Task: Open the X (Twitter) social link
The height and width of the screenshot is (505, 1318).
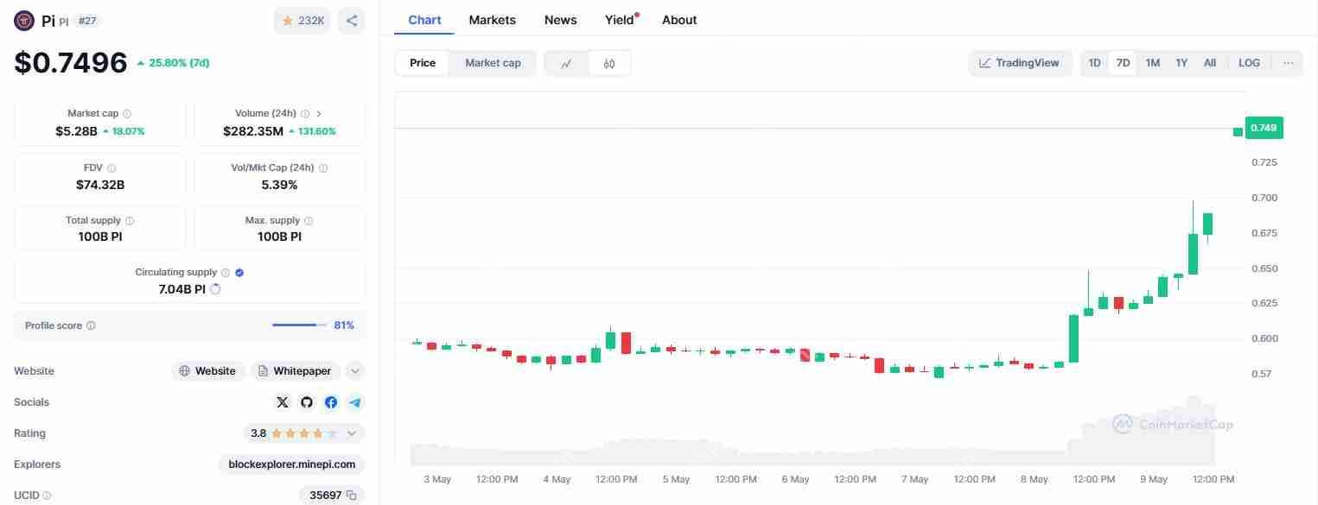Action: [x=283, y=402]
